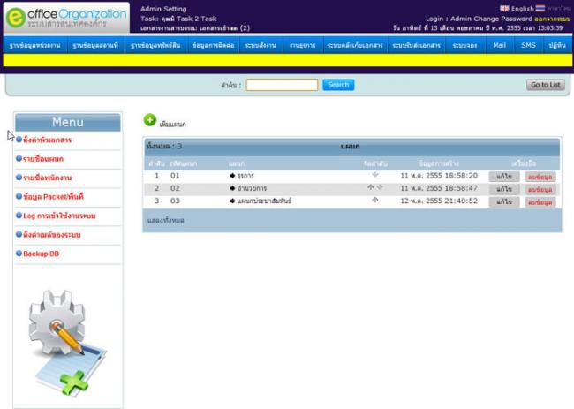
Task: Click แก้ไข edit button for row 01
Action: click(x=504, y=177)
